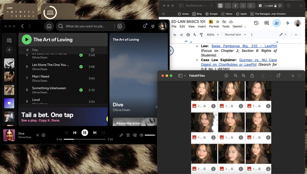This screenshot has width=307, height=174.
Task: Open Format menu in Google Docs
Action: point(214,26)
